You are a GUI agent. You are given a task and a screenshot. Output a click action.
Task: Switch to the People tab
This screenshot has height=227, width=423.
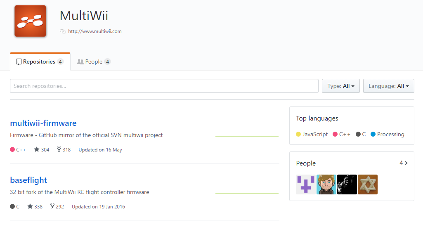click(94, 61)
